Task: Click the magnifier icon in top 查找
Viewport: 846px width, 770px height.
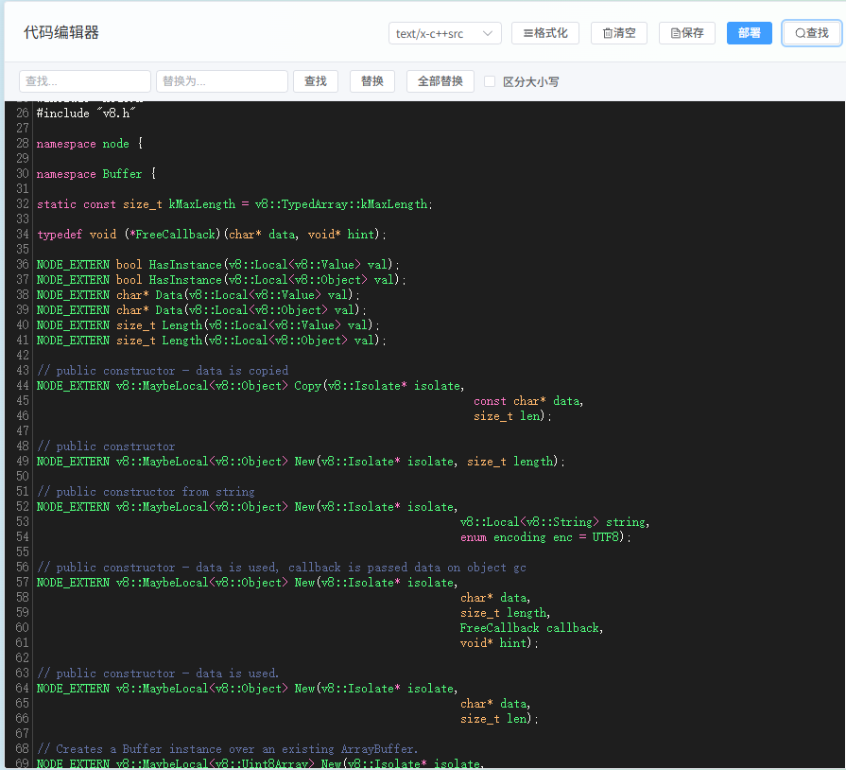Action: point(800,33)
